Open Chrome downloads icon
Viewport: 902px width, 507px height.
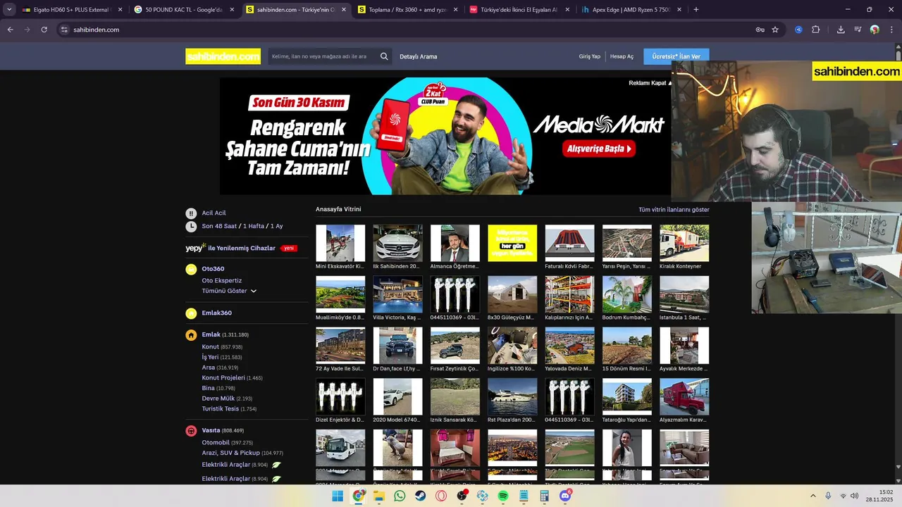pyautogui.click(x=841, y=30)
